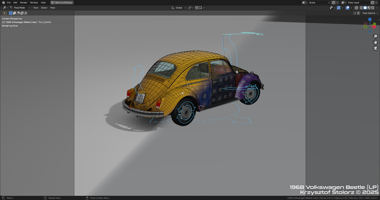Switch to Solid viewport shading
The height and width of the screenshot is (200, 380).
[x=365, y=8]
